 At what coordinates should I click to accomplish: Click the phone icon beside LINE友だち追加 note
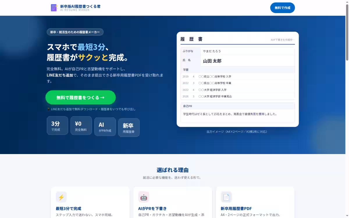click(x=48, y=109)
